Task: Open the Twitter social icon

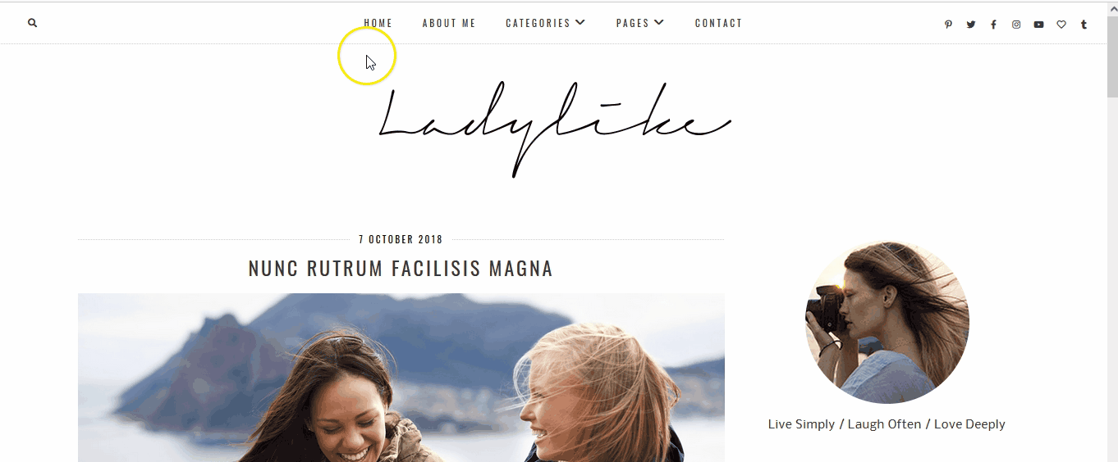Action: click(971, 25)
